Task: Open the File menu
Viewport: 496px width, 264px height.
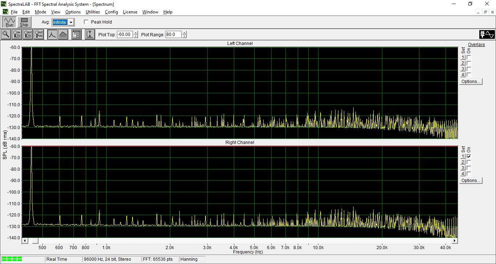Action: (x=14, y=12)
